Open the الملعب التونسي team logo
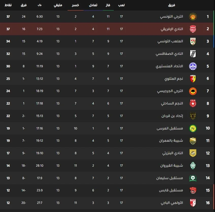This screenshot has height=212, width=215. click(x=193, y=41)
